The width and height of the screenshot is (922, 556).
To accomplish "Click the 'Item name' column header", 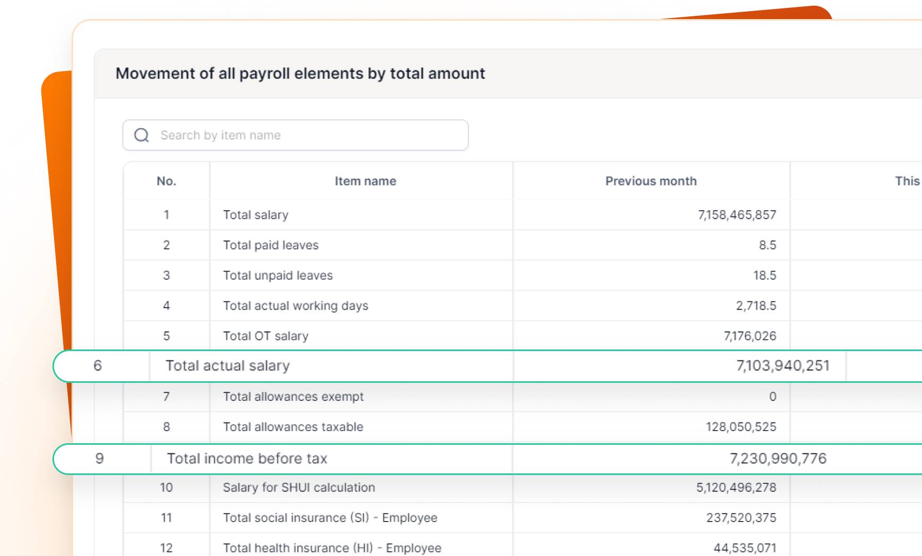I will (x=365, y=181).
